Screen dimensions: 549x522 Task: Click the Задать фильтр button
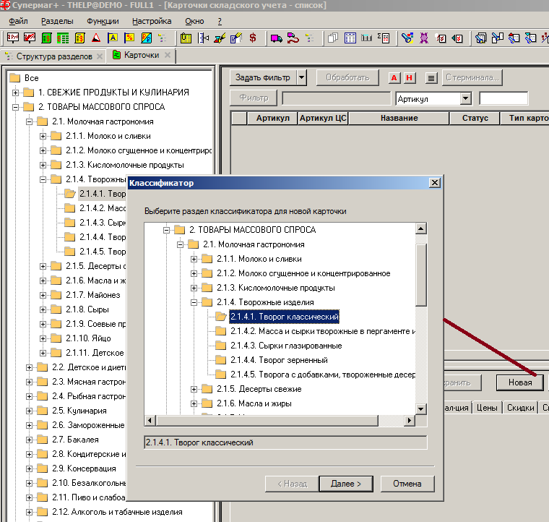263,77
